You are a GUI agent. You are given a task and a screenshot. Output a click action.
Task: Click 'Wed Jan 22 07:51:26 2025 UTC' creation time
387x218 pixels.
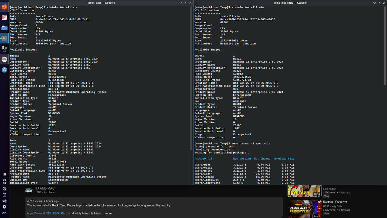(256, 83)
